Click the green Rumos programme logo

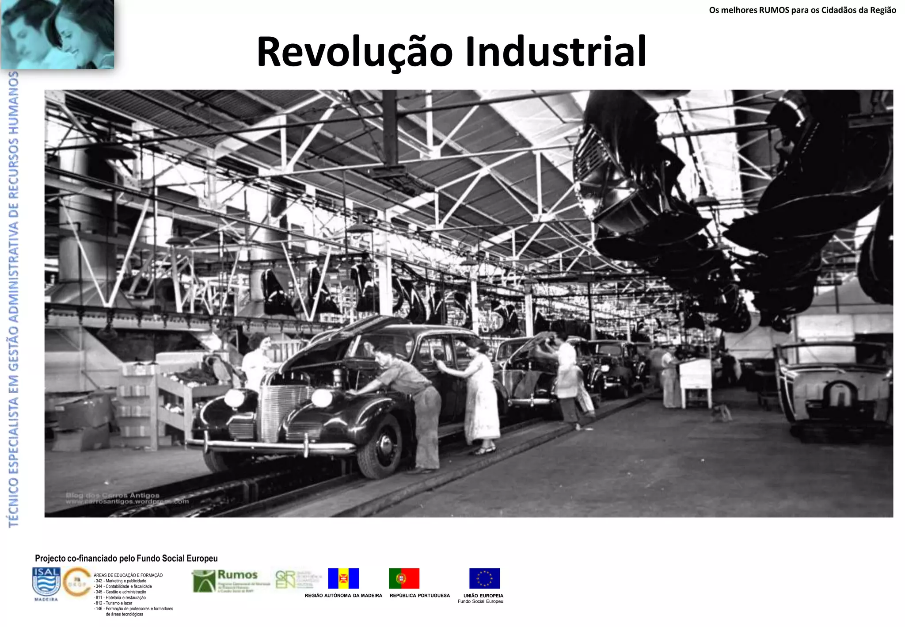[231, 581]
